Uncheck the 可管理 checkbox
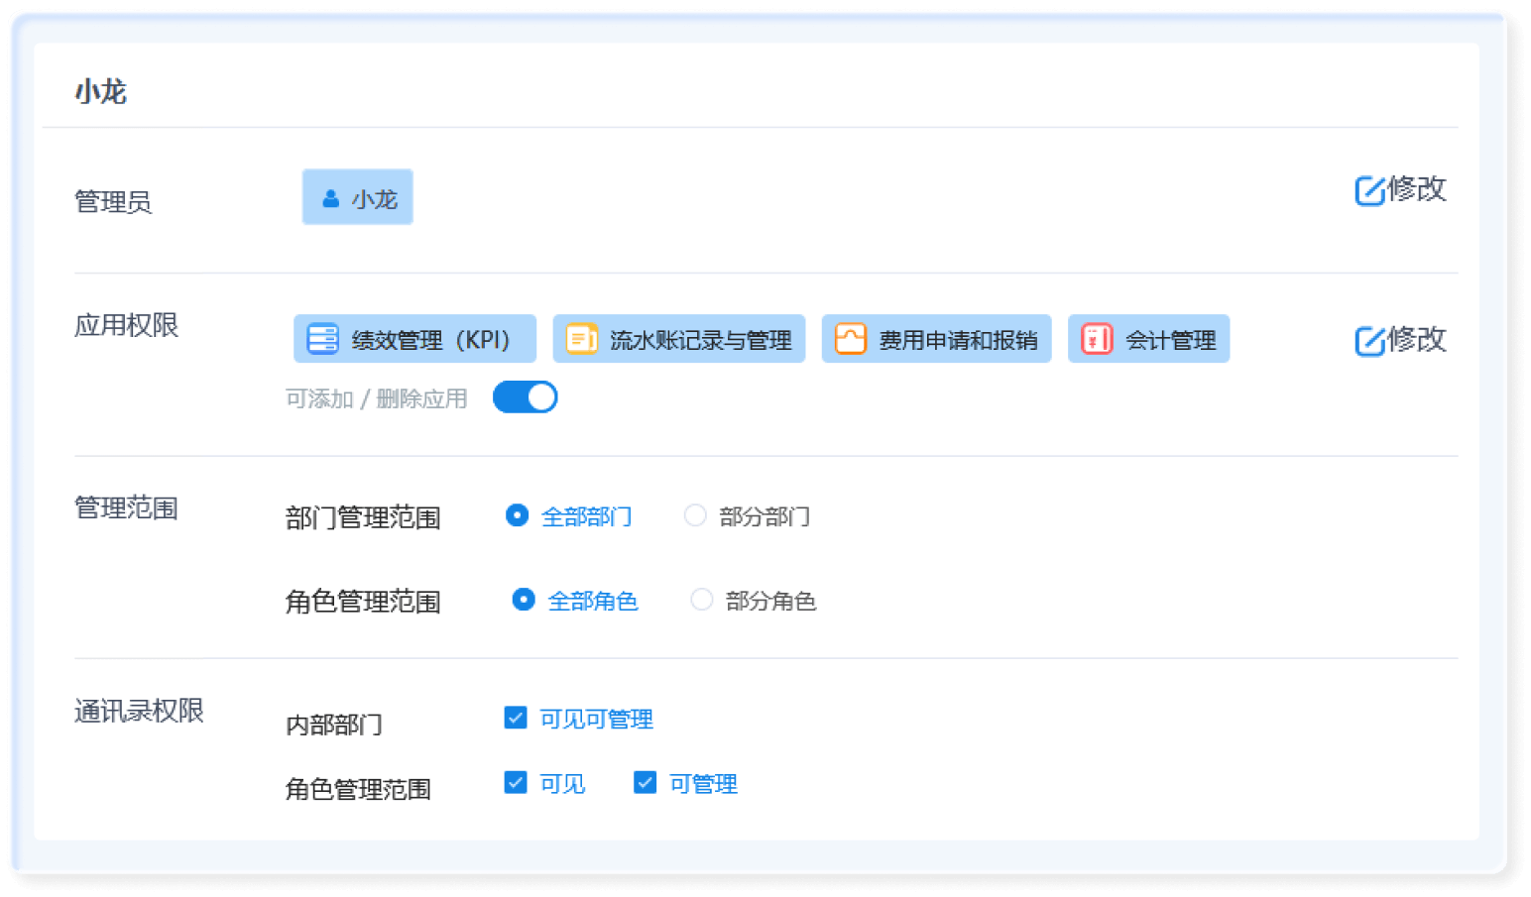This screenshot has height=897, width=1531. pyautogui.click(x=645, y=783)
